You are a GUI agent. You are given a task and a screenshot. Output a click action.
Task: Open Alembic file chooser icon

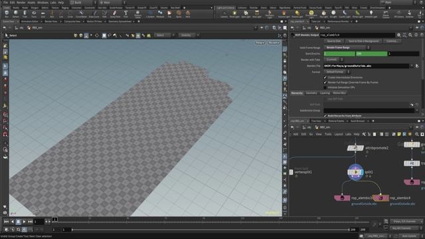[417, 66]
